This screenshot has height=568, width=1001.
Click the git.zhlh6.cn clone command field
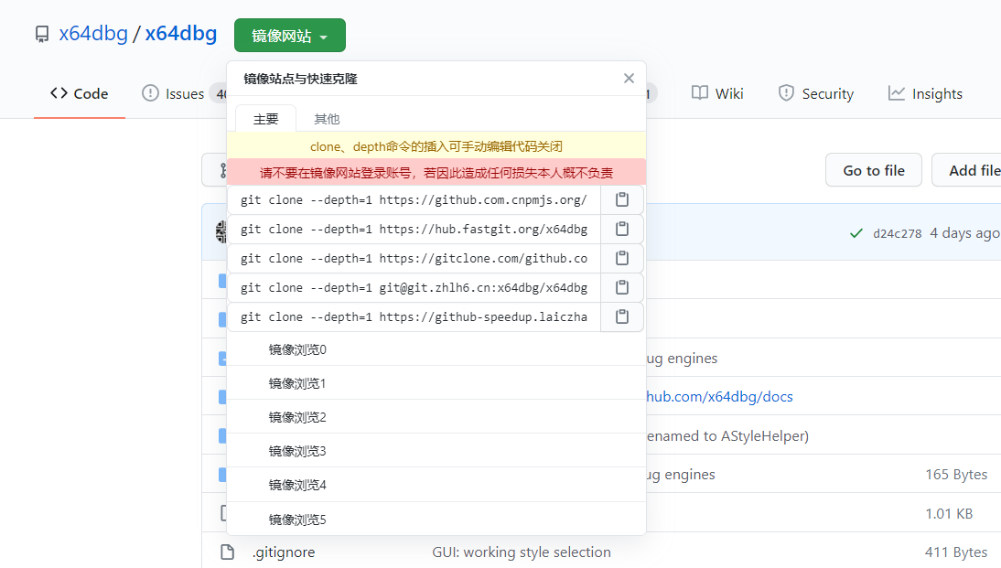click(x=414, y=288)
